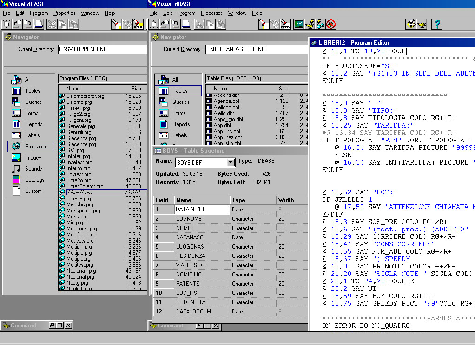Click the Debug crossed-out bug icon

tap(331, 24)
